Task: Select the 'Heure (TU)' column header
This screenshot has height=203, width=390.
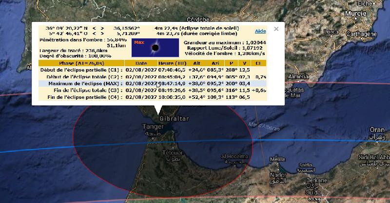Action: 172,63
